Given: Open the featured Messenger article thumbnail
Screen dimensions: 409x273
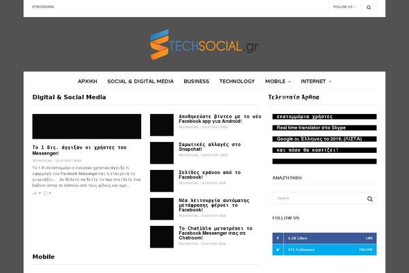Looking at the screenshot, I should coord(87,126).
